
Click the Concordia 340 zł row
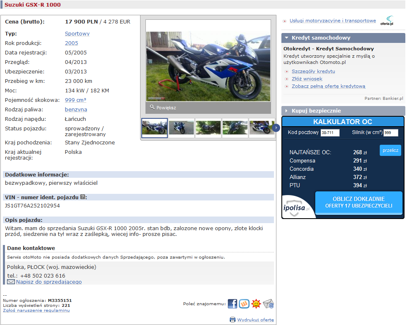tap(328, 169)
